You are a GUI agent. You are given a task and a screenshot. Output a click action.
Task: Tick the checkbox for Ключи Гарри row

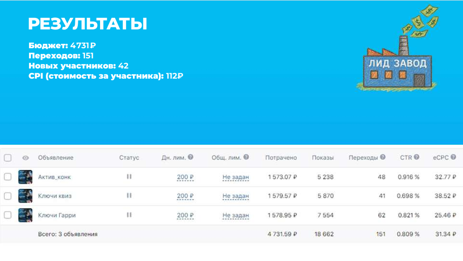coord(8,215)
